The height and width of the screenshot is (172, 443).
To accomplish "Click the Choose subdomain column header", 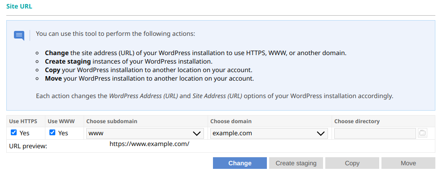I will pos(111,121).
